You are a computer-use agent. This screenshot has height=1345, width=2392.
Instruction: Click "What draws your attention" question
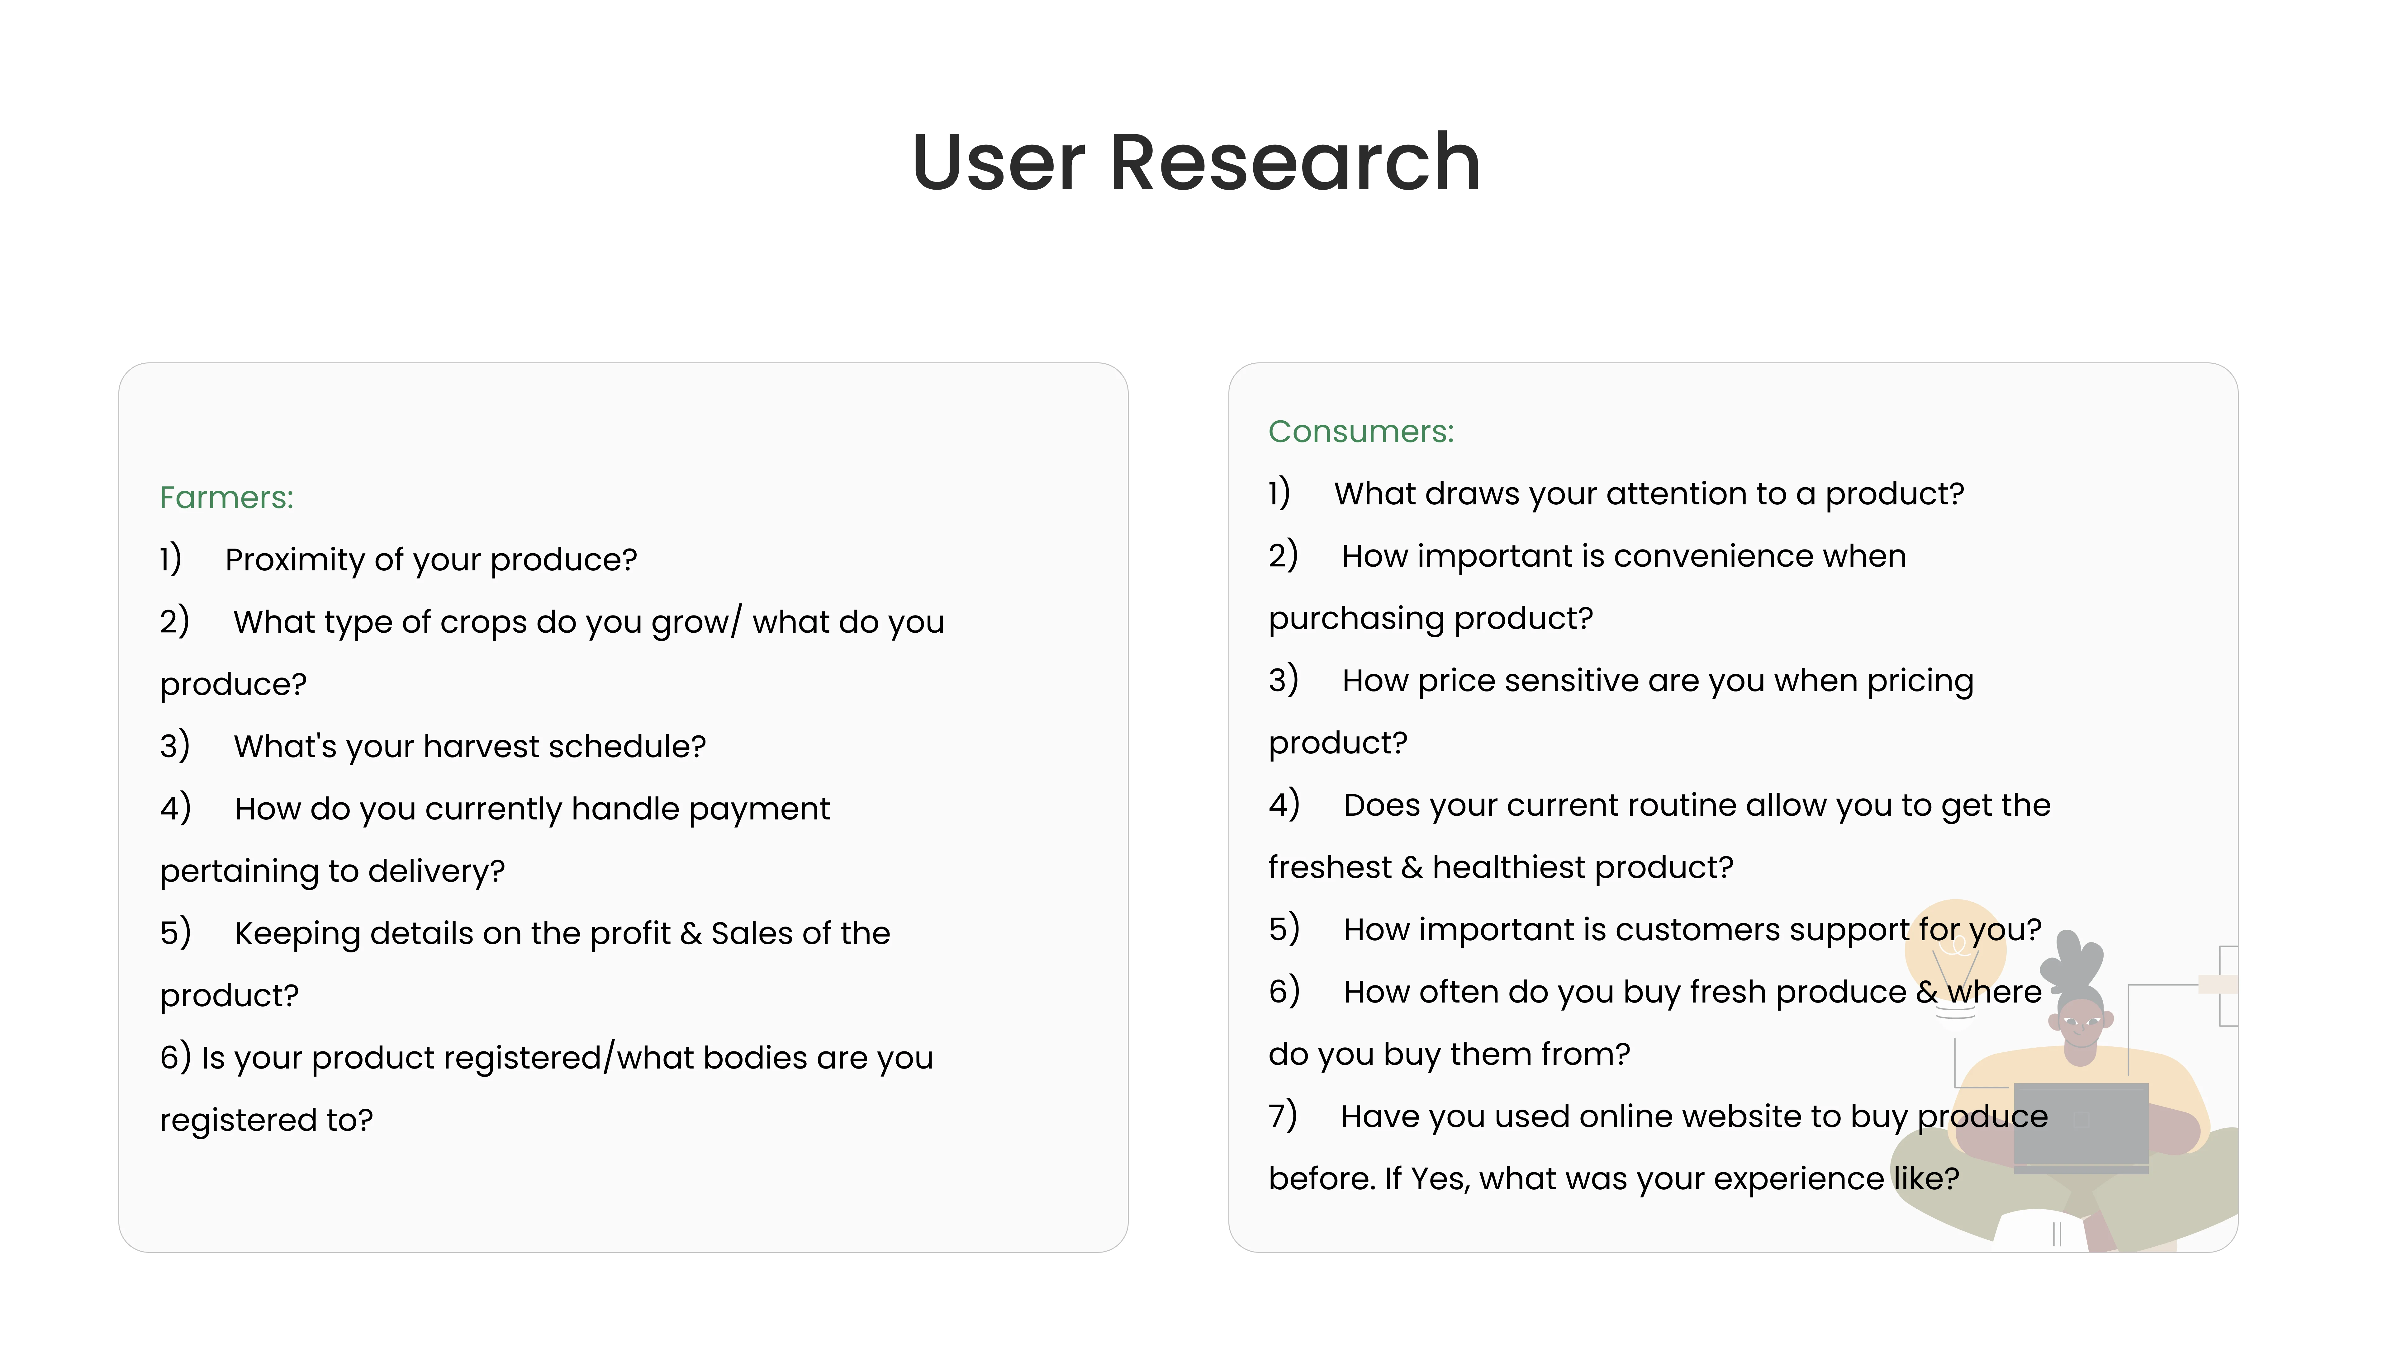(x=1649, y=494)
